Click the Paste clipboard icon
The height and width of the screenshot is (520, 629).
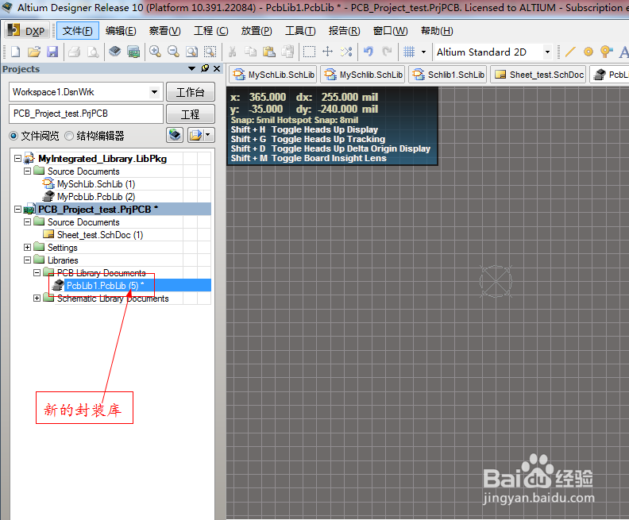pos(268,52)
